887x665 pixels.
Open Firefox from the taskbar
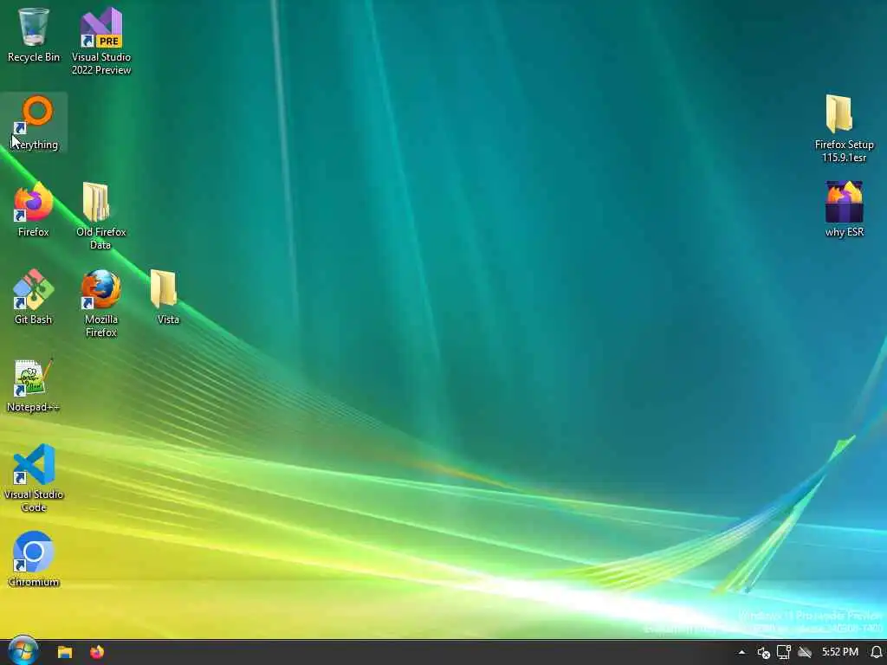pos(97,652)
